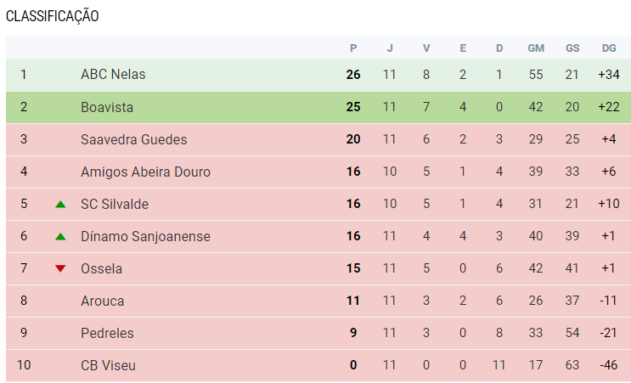Click the green up arrow beside SC Silvalde
Viewport: 631px width, 383px height.
pos(60,205)
